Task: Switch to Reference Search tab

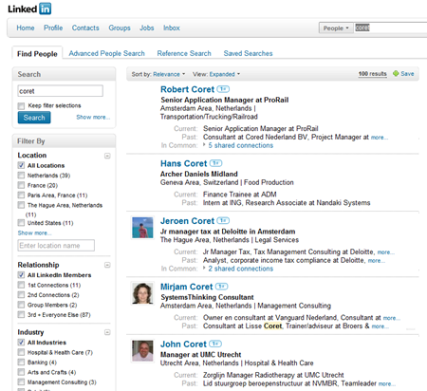Action: tap(184, 53)
